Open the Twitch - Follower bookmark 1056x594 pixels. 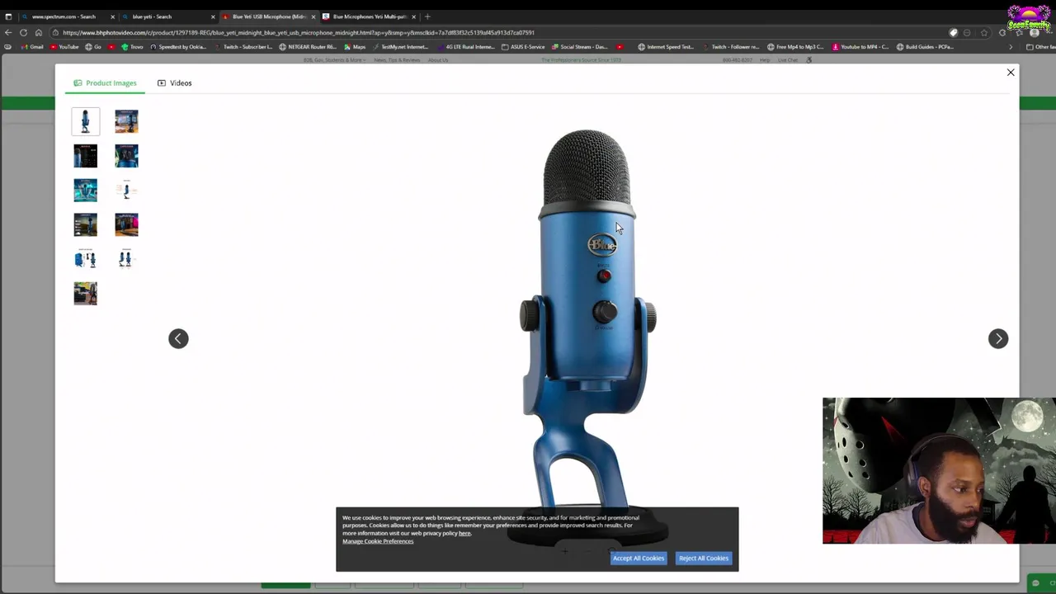[x=730, y=47]
